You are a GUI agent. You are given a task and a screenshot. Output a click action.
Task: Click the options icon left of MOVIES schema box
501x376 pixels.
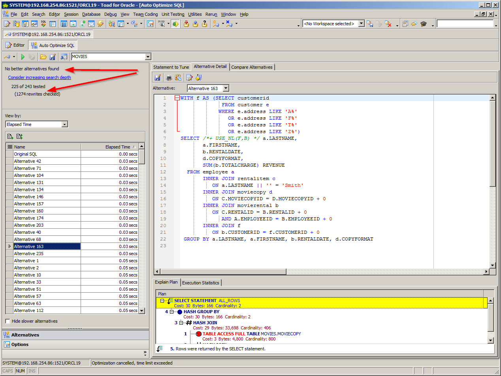click(64, 57)
